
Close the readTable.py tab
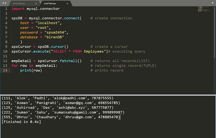[x=67, y=4]
